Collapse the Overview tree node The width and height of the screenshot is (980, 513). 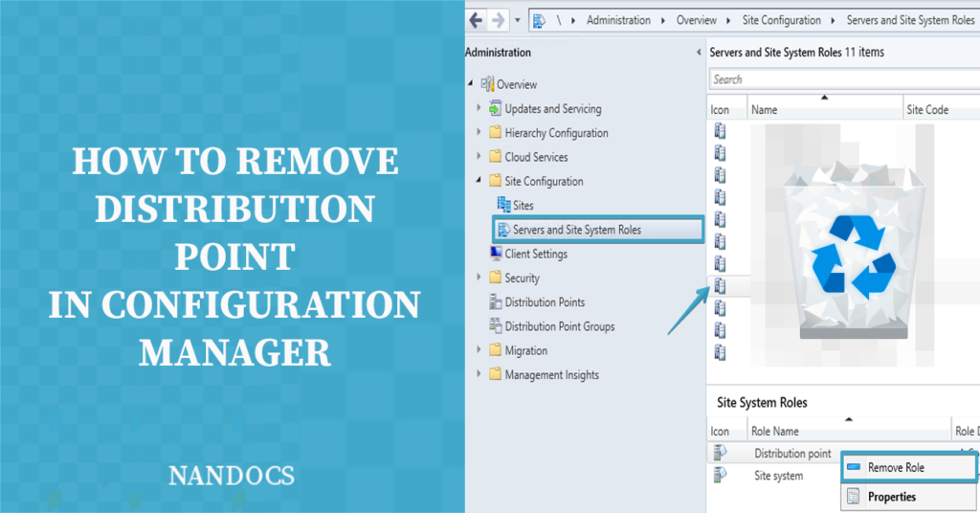pos(471,83)
